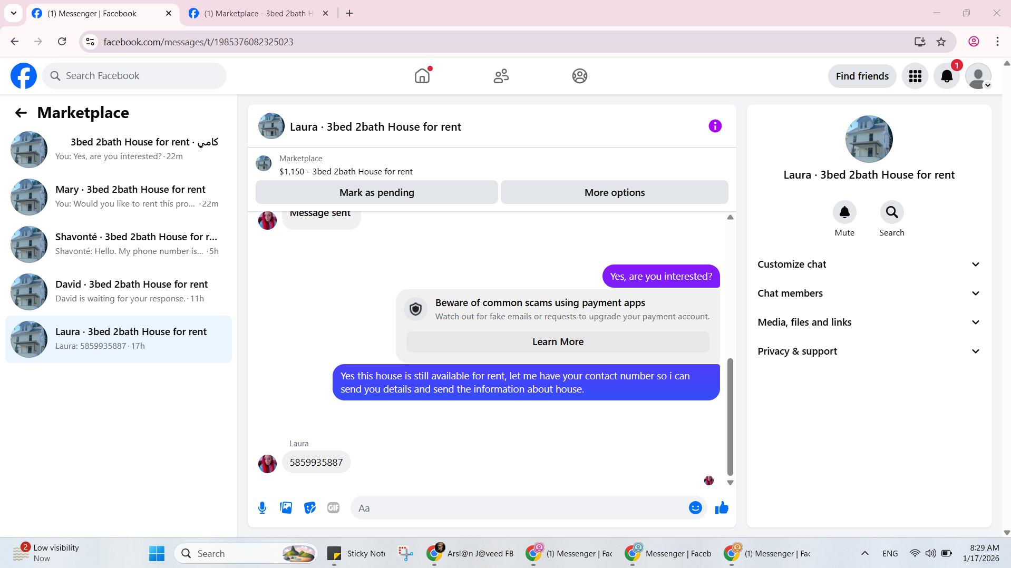View site information icon in address bar
The image size is (1011, 568).
[x=90, y=42]
